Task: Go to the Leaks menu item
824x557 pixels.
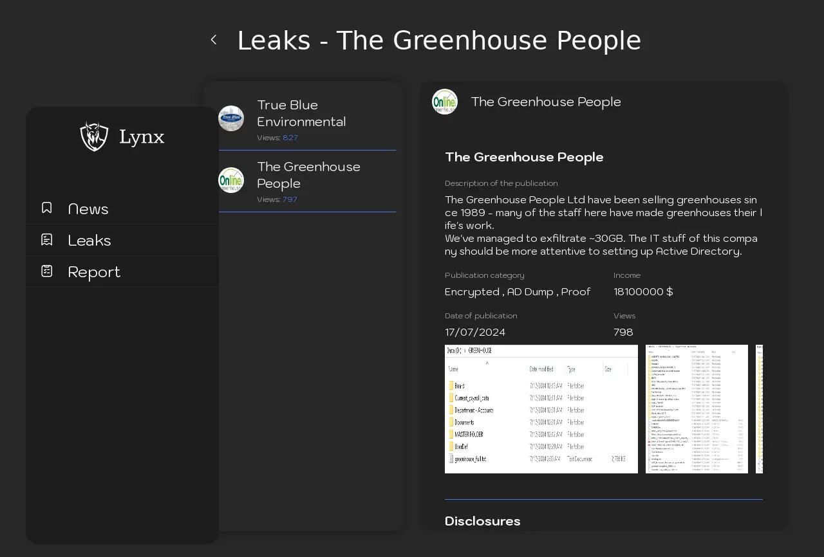Action: click(89, 241)
